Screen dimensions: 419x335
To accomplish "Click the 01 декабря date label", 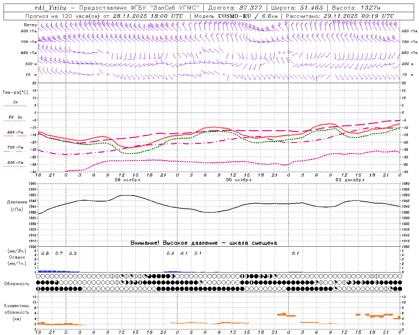I will (x=350, y=180).
